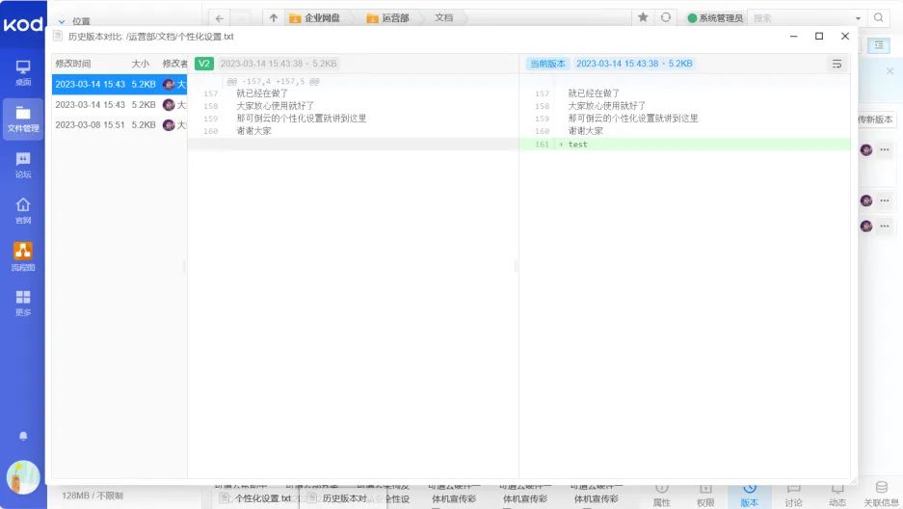This screenshot has height=509, width=903.
Task: Click the 128MB / 不限制 storage label
Action: 93,496
